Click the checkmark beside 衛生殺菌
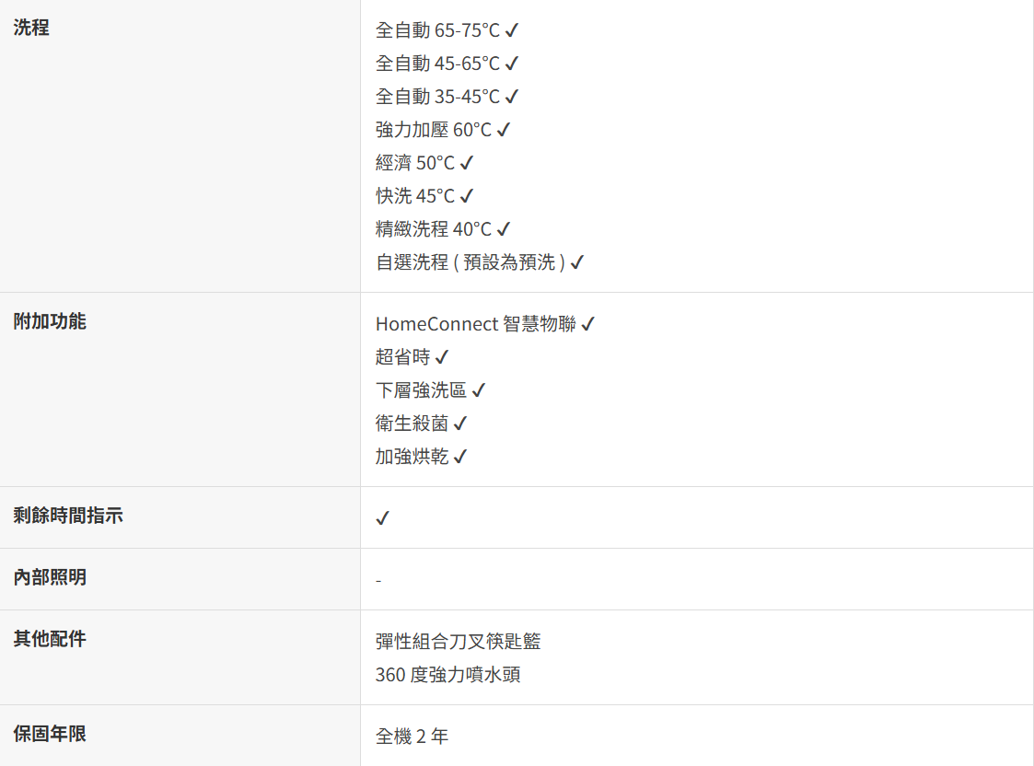Viewport: 1034px width, 766px height. coord(460,424)
